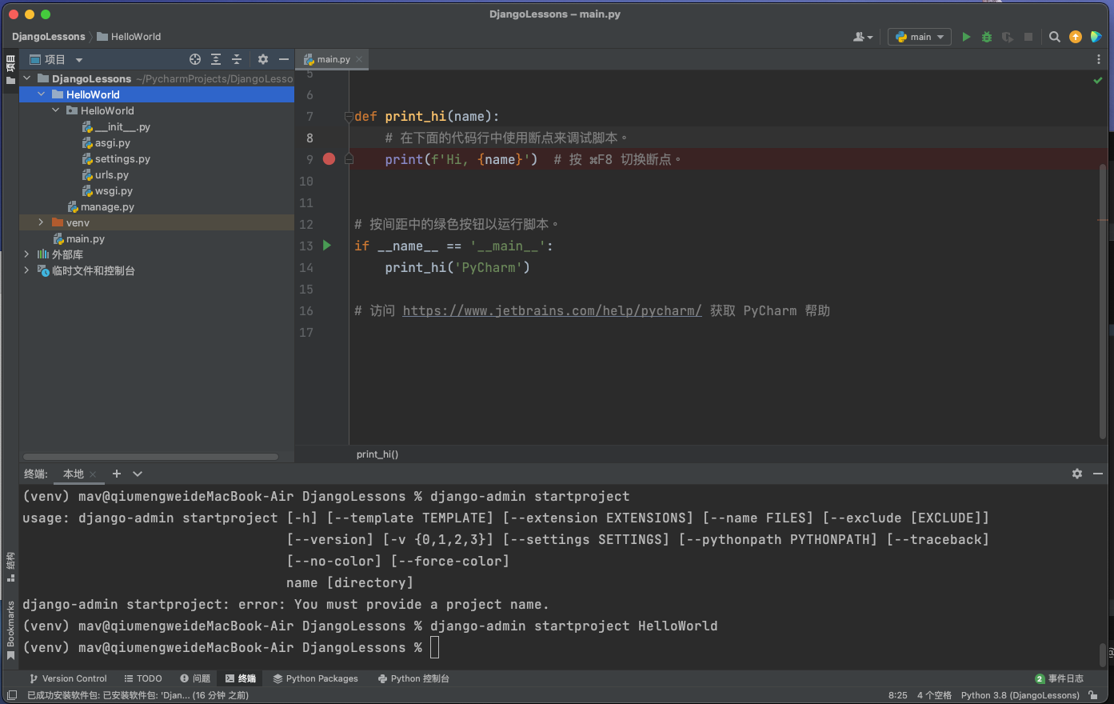This screenshot has width=1114, height=704.
Task: Click the Debug bug icon
Action: coord(987,37)
